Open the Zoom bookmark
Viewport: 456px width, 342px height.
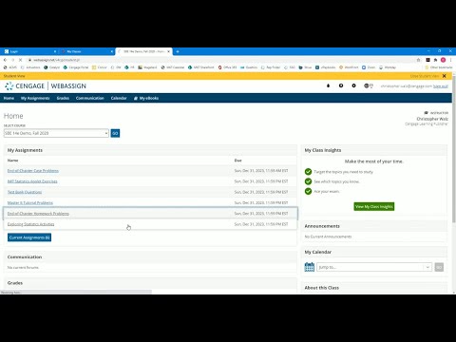coord(369,67)
